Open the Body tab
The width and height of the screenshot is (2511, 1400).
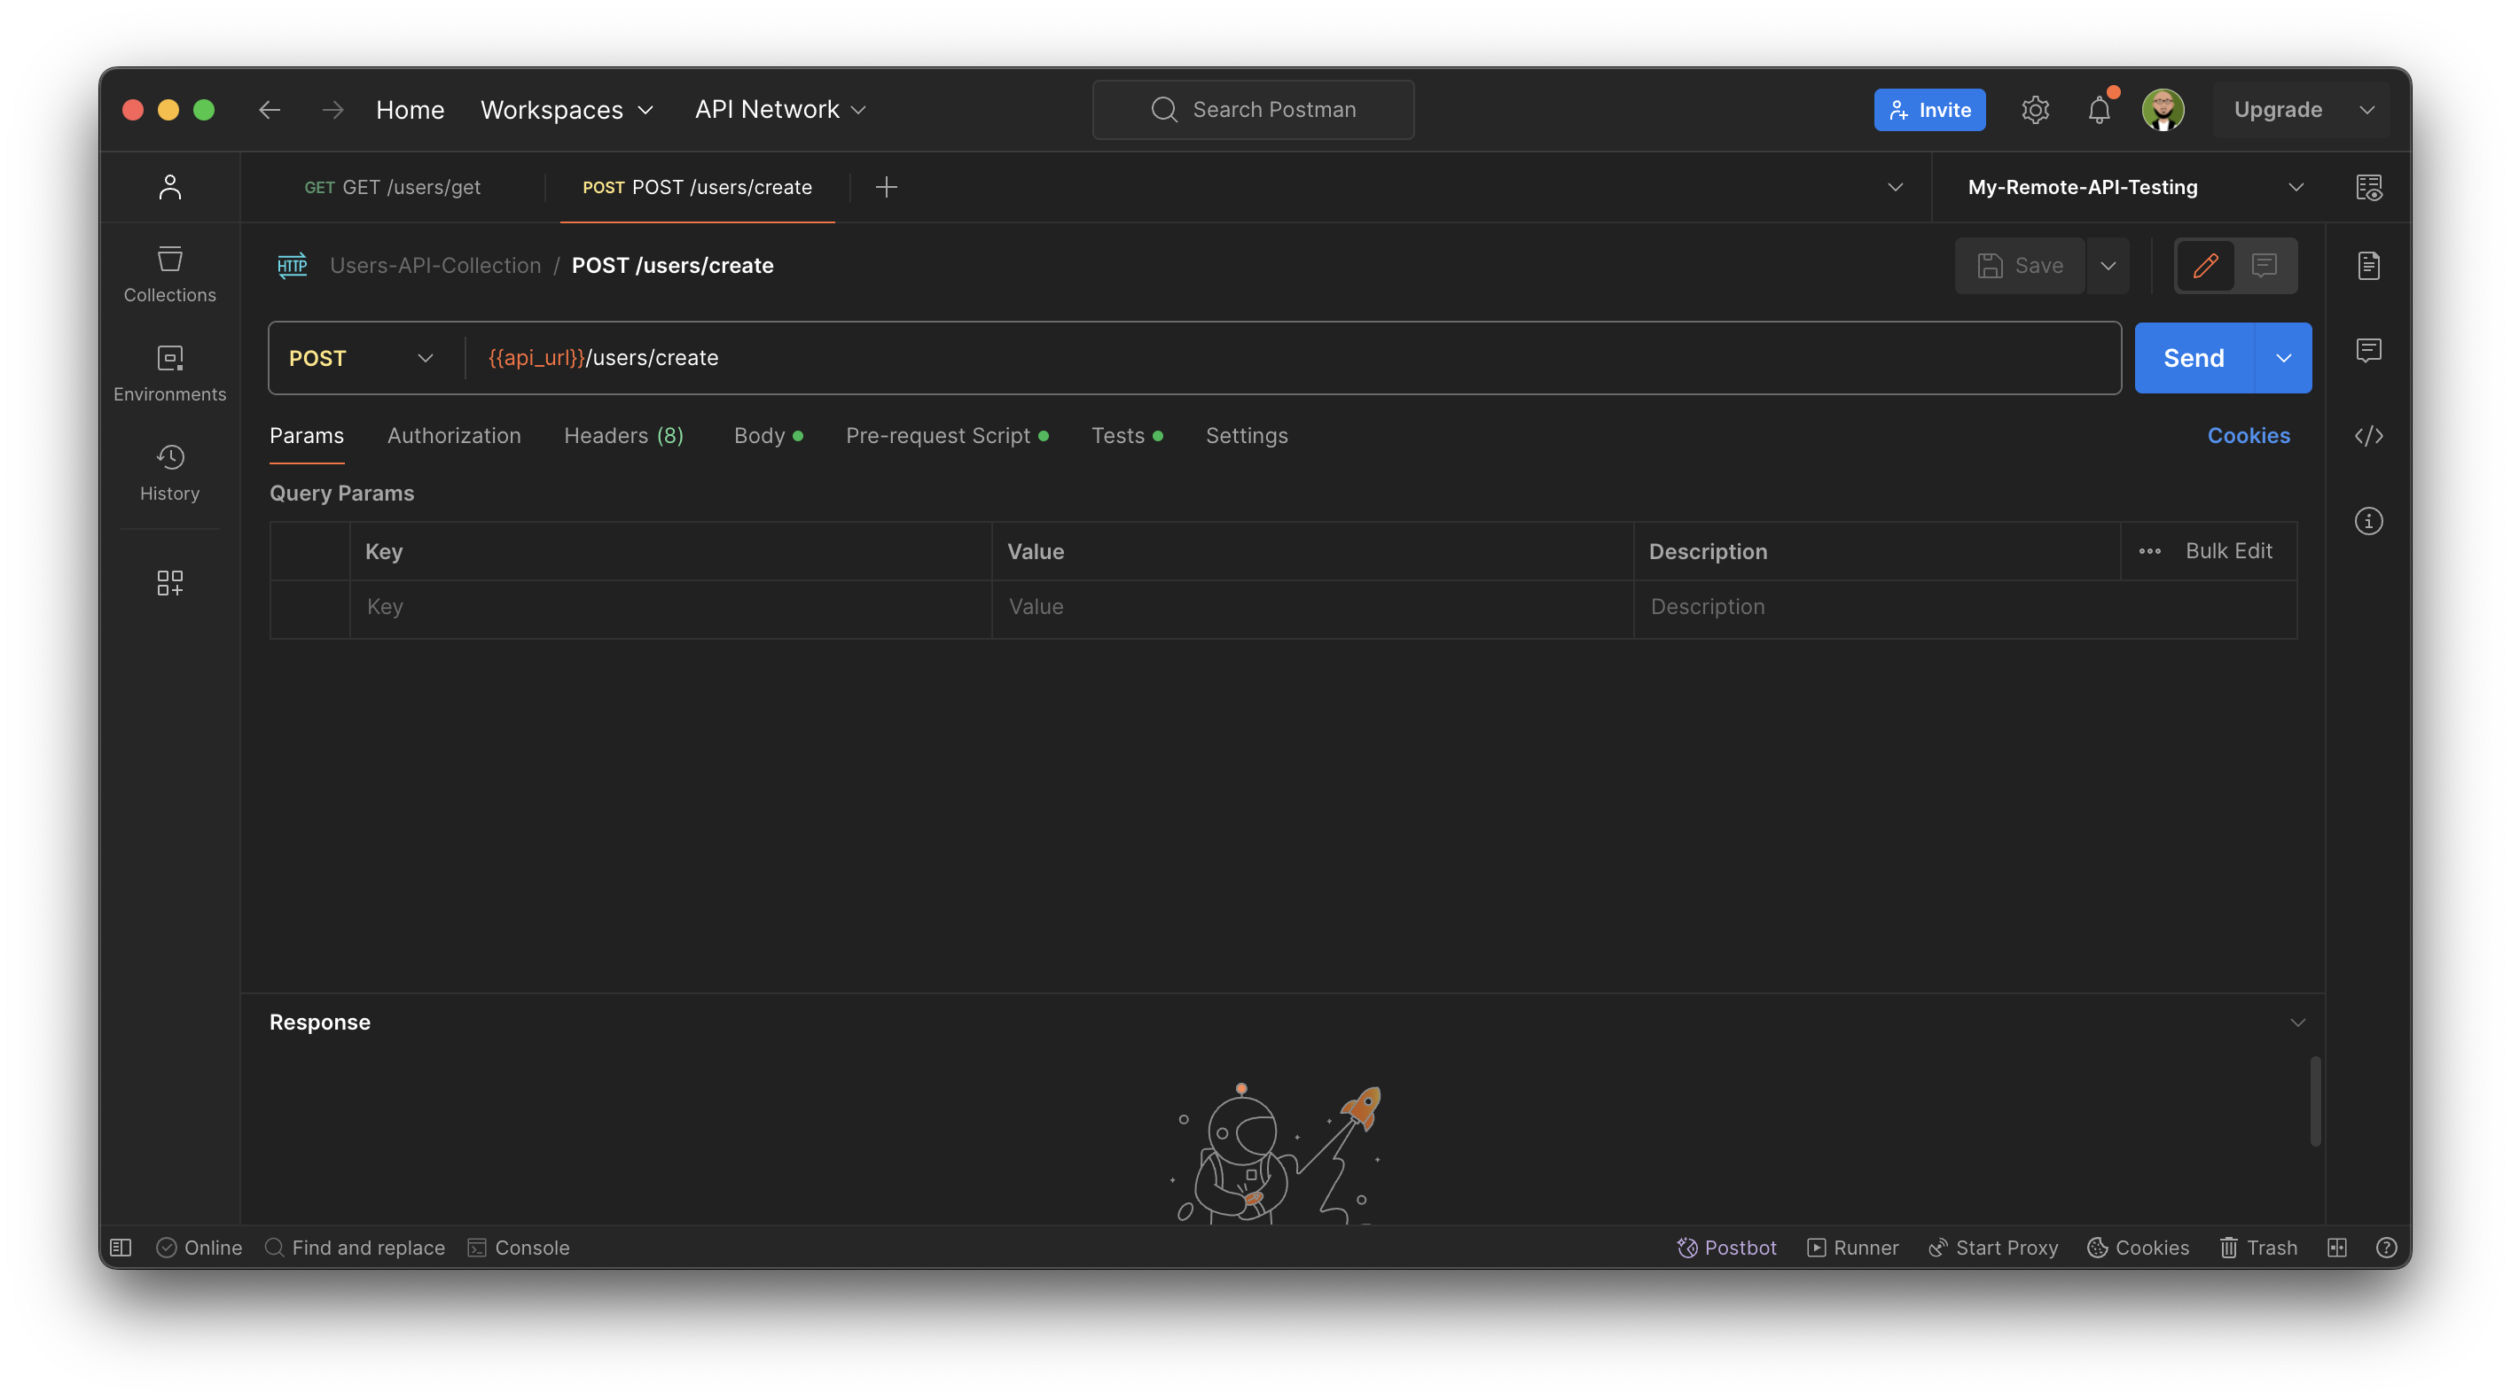tap(761, 435)
